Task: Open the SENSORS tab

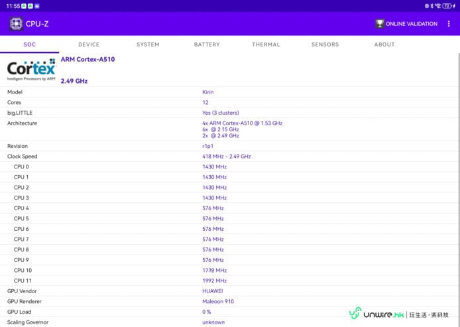Action: [x=325, y=44]
